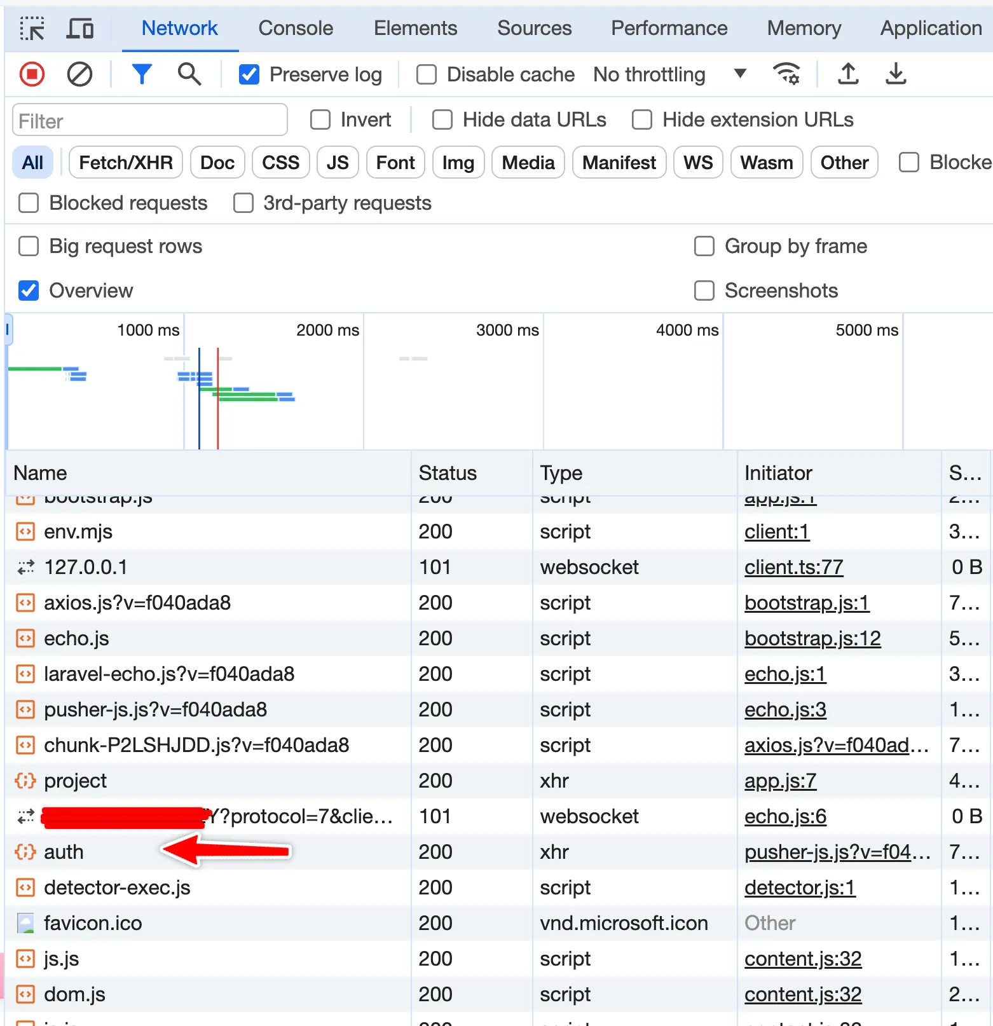Click the export HAR download icon
Viewport: 993px width, 1026px height.
(x=896, y=74)
